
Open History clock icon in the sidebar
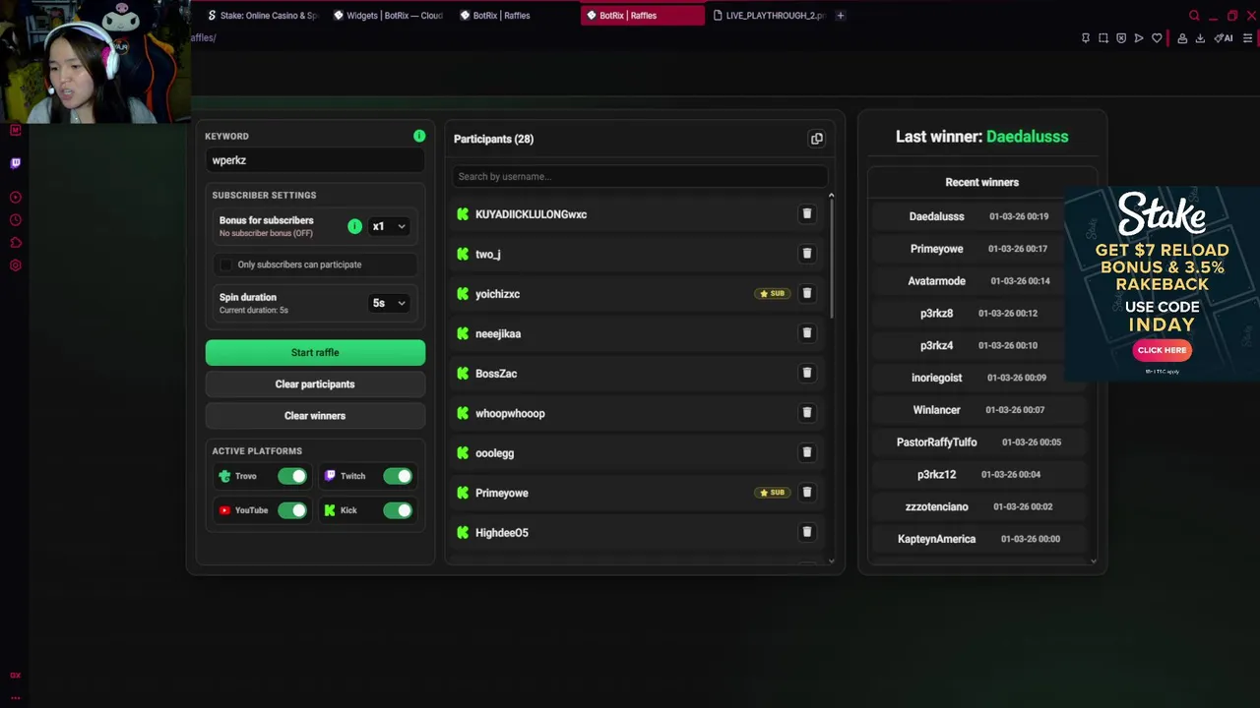point(15,220)
